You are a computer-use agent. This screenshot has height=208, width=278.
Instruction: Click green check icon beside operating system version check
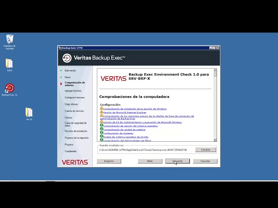[101, 125]
